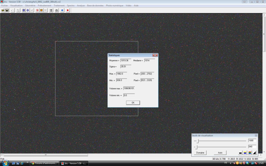The height and width of the screenshot is (166, 266).
Task: Click the x1 zoom reset icon
Action: coord(32,10)
